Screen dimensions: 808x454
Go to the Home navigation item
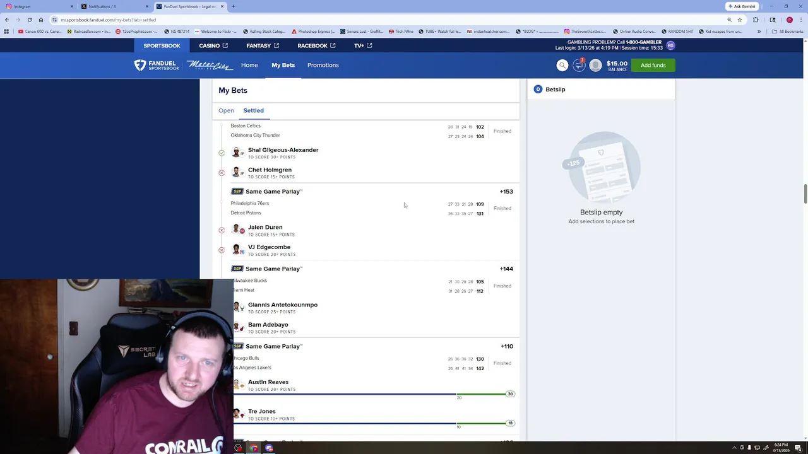tap(249, 65)
